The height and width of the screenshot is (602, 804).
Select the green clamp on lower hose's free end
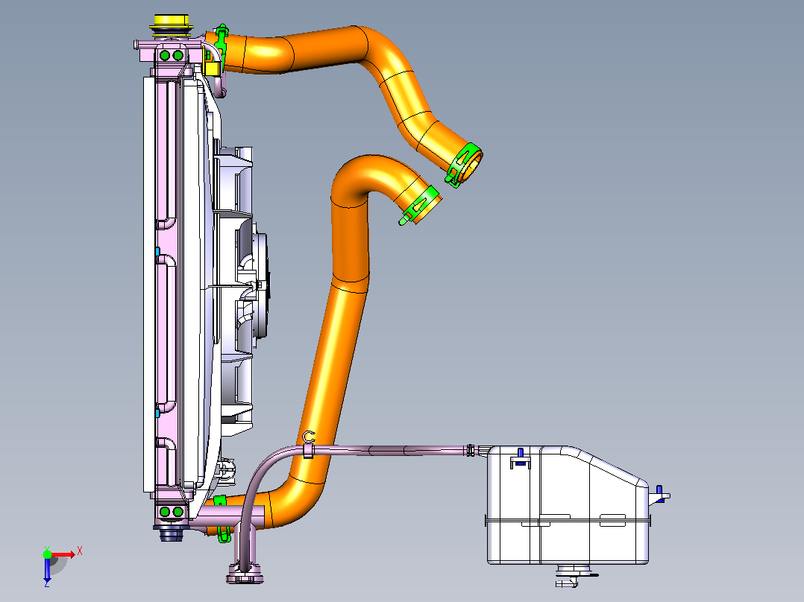(419, 205)
